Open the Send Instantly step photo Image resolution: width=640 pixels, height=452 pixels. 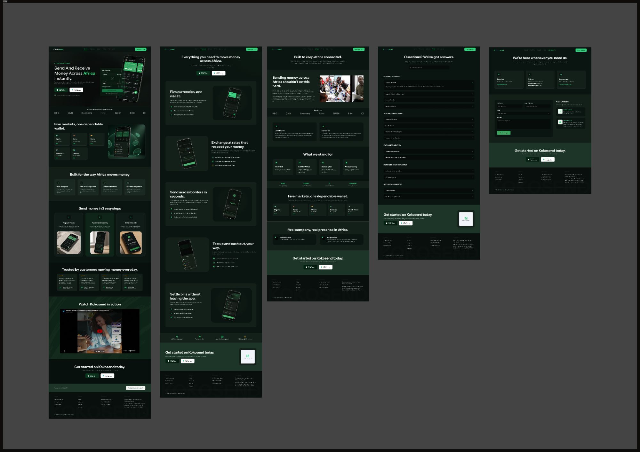tap(131, 243)
